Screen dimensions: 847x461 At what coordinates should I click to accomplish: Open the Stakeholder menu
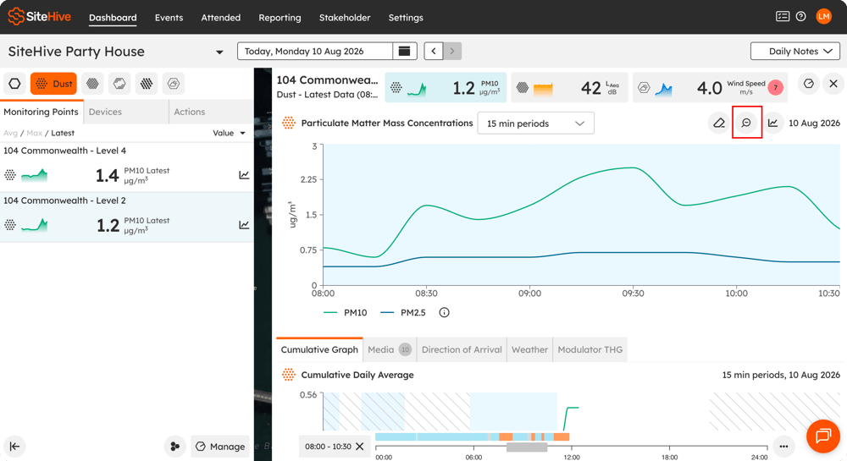[x=345, y=18]
